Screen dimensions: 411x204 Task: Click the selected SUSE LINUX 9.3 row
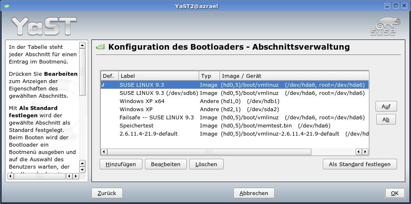235,85
